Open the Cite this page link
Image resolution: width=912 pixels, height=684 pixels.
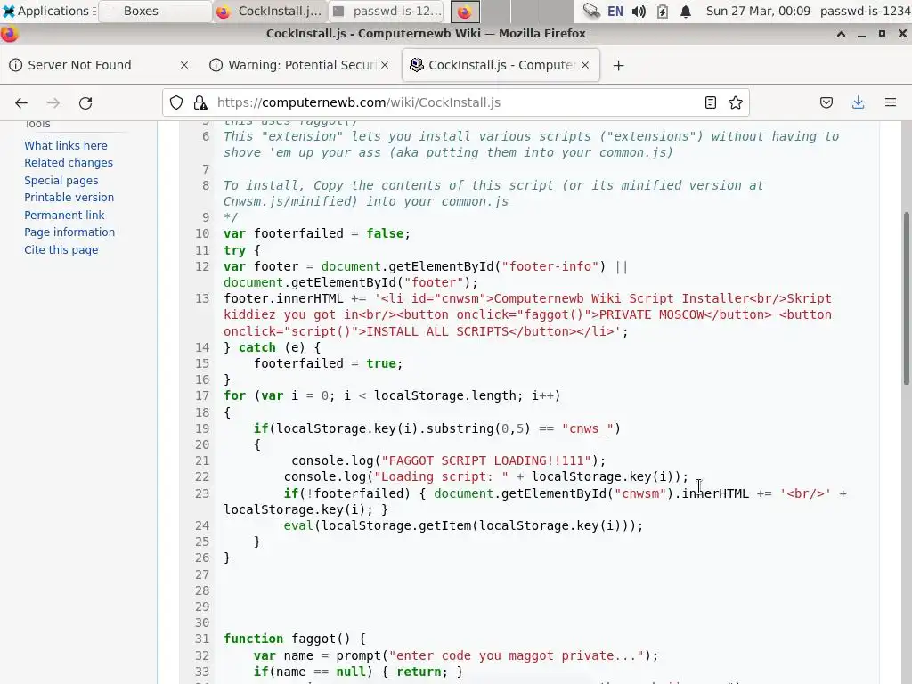(x=61, y=250)
